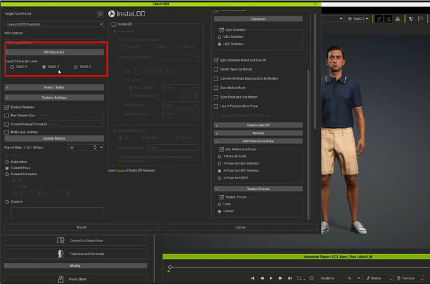The width and height of the screenshot is (430, 284).
Task: Tick the InstaLOD checkbox
Action: click(x=114, y=24)
